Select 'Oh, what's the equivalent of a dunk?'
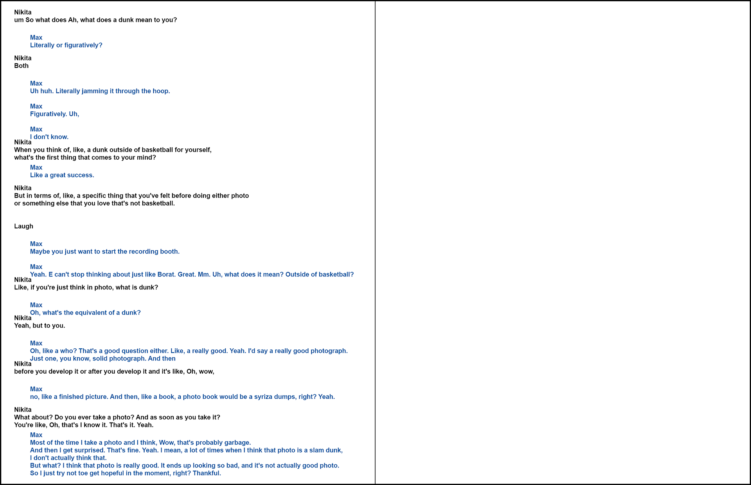The width and height of the screenshot is (751, 485). point(85,313)
